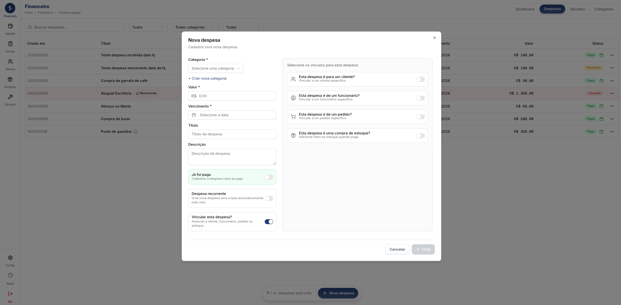Click the Status column header
Image resolution: width=621 pixels, height=305 pixels.
pos(598,43)
